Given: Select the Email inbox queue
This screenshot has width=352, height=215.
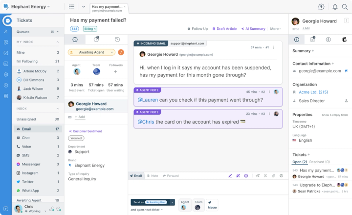Looking at the screenshot, I should tap(38, 129).
